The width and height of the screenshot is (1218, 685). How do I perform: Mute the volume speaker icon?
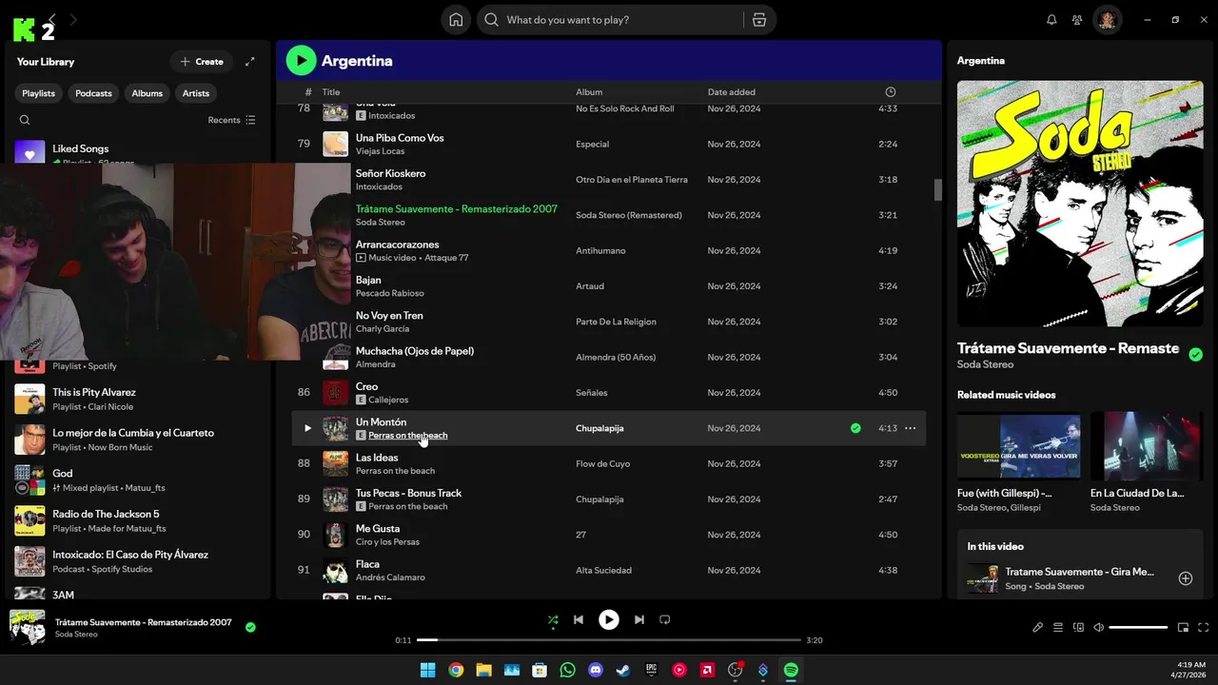(1098, 628)
